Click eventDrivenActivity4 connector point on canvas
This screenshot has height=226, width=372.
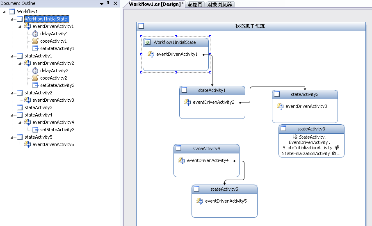(x=235, y=161)
